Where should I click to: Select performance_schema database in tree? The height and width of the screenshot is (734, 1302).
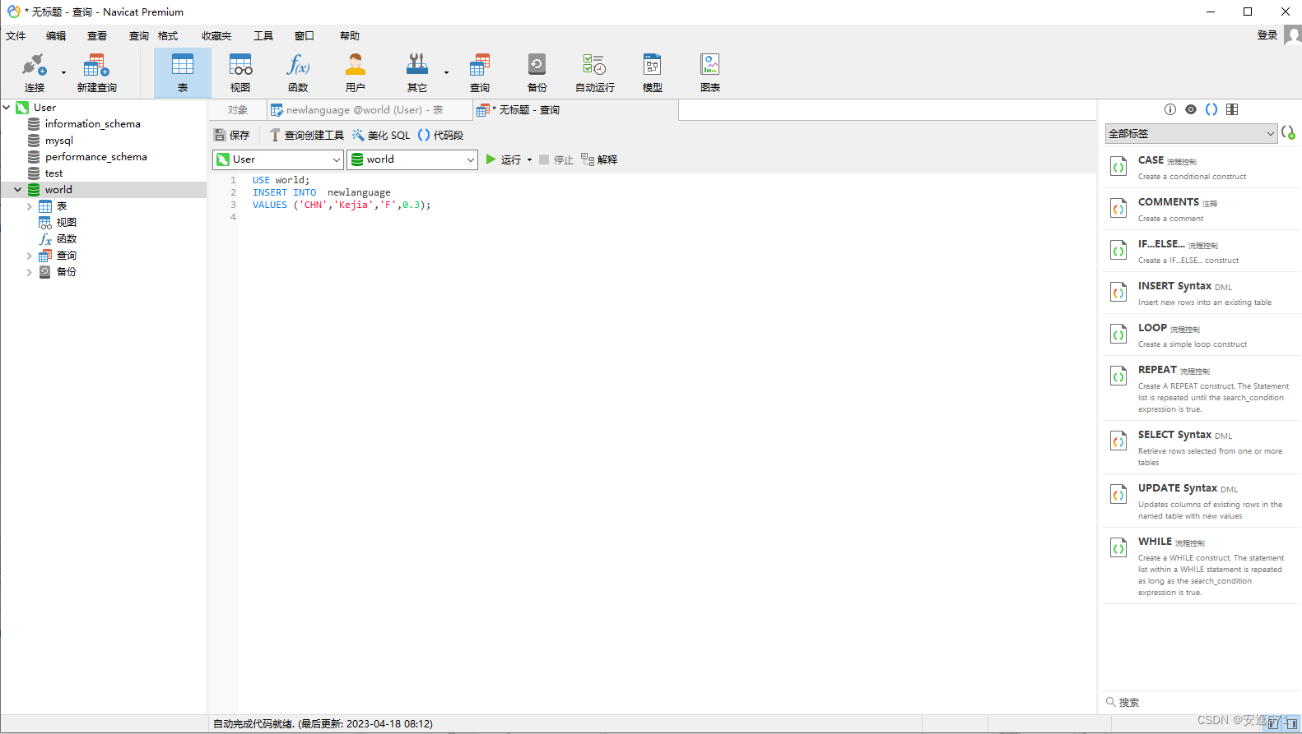point(95,157)
